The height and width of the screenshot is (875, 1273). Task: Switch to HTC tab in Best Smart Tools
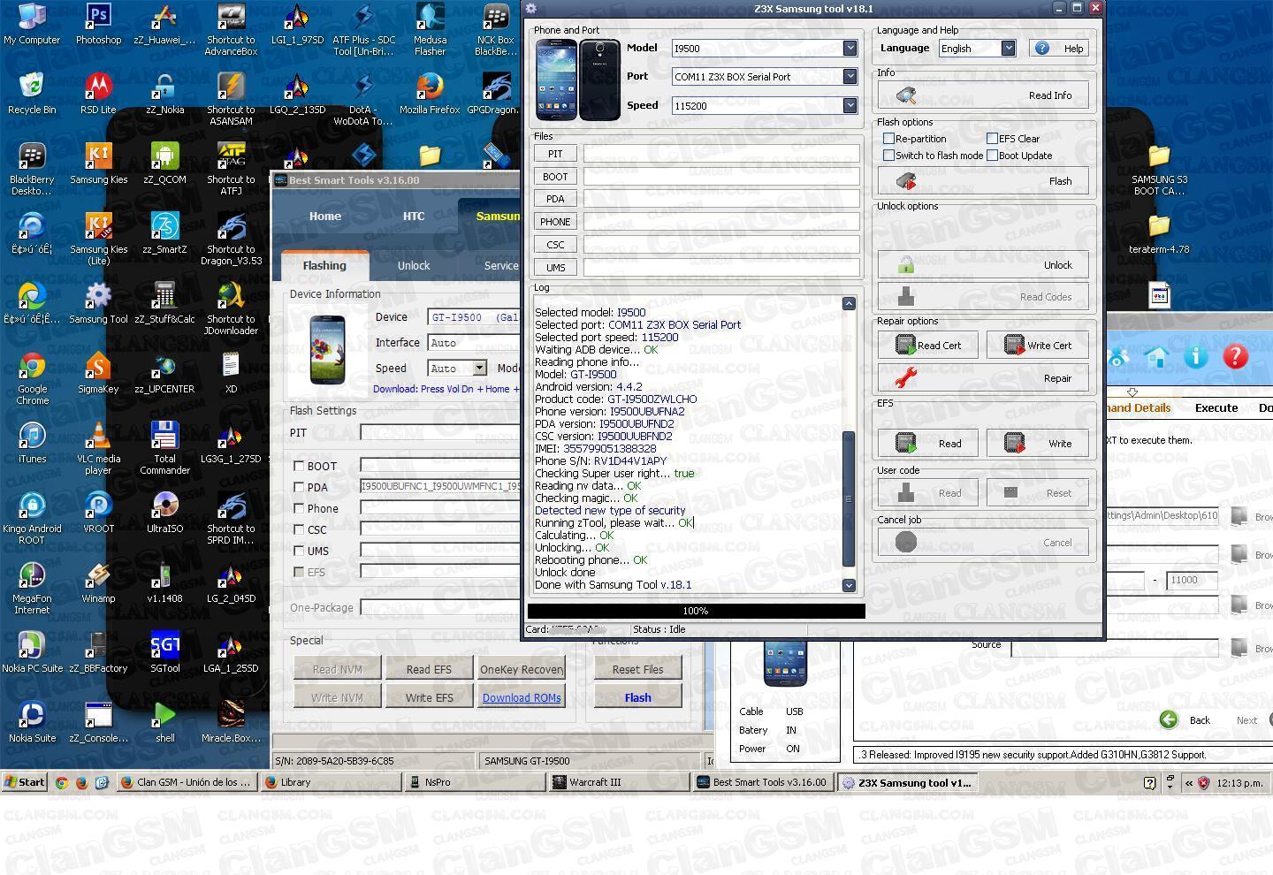pyautogui.click(x=414, y=216)
